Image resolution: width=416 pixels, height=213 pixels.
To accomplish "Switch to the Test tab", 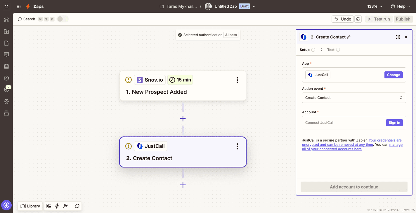I will 331,50.
